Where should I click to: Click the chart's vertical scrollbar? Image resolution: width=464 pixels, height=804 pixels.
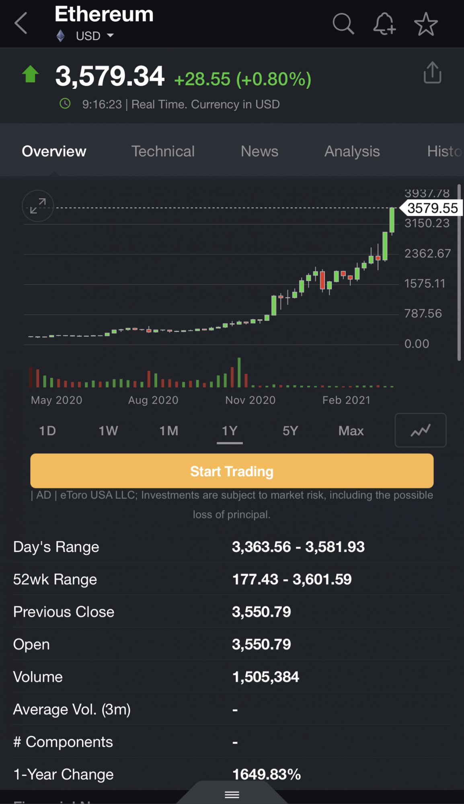pyautogui.click(x=459, y=273)
